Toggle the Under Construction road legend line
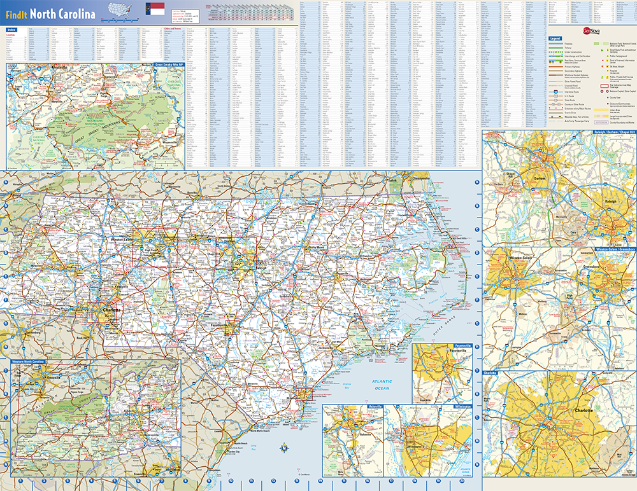The width and height of the screenshot is (637, 491). pyautogui.click(x=556, y=52)
